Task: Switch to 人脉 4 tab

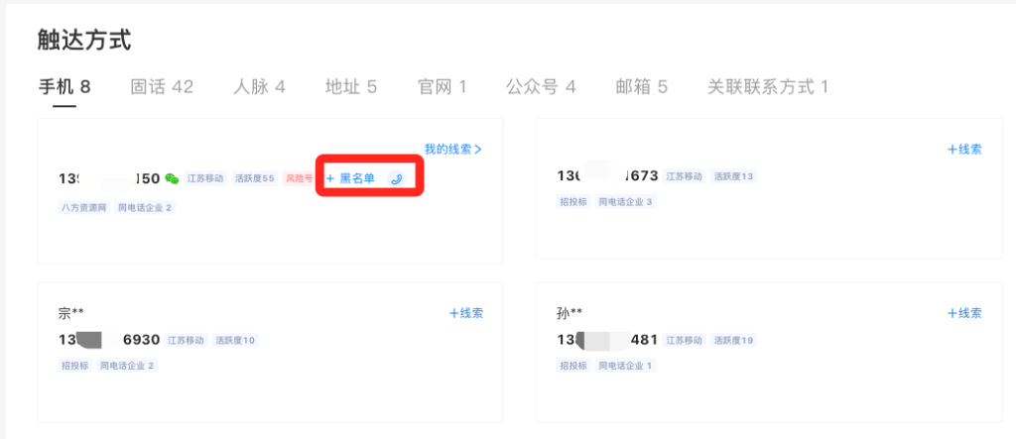Action: [x=259, y=87]
